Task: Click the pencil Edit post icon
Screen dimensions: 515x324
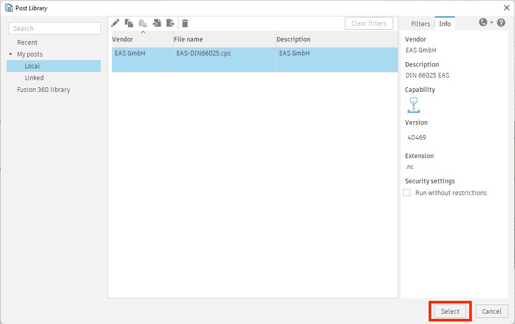Action: coord(115,23)
